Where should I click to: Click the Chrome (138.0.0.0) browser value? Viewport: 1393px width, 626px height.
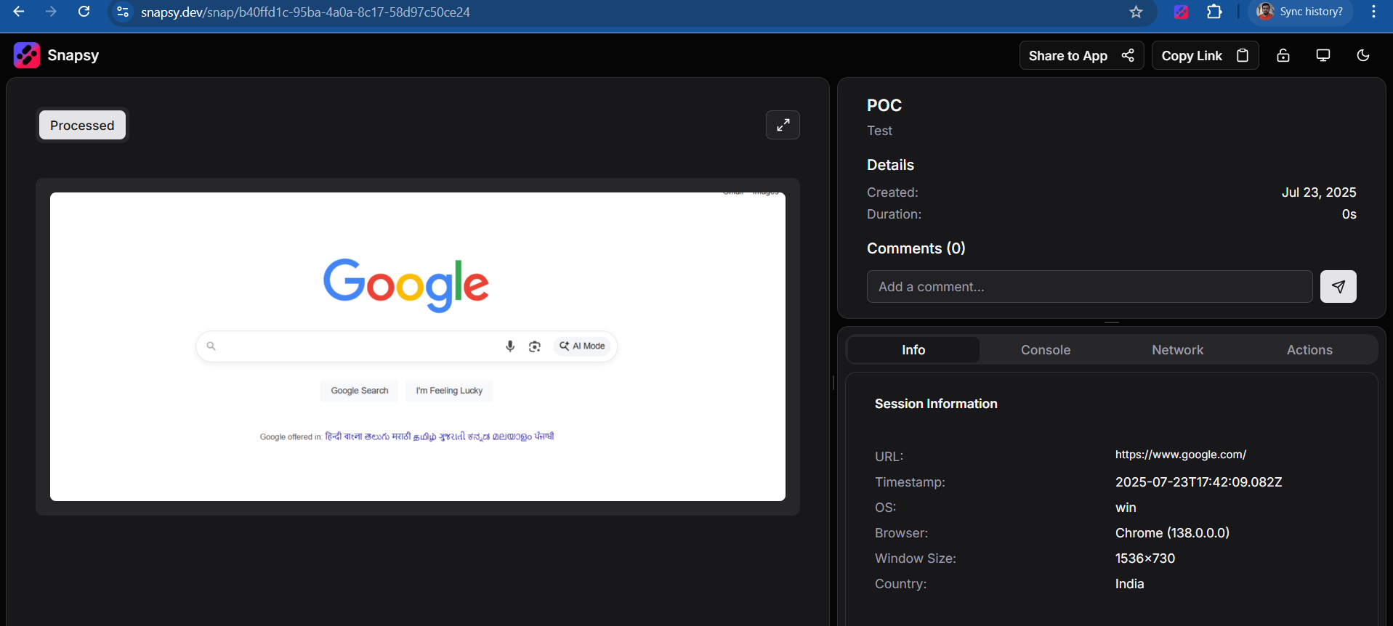[1172, 533]
